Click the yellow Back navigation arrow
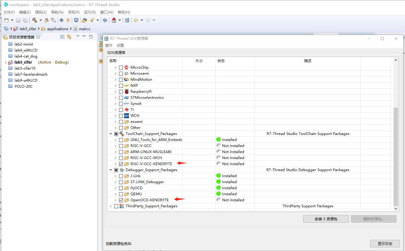 click(136, 20)
